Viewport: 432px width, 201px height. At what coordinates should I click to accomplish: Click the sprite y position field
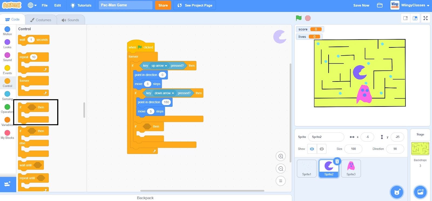click(397, 137)
